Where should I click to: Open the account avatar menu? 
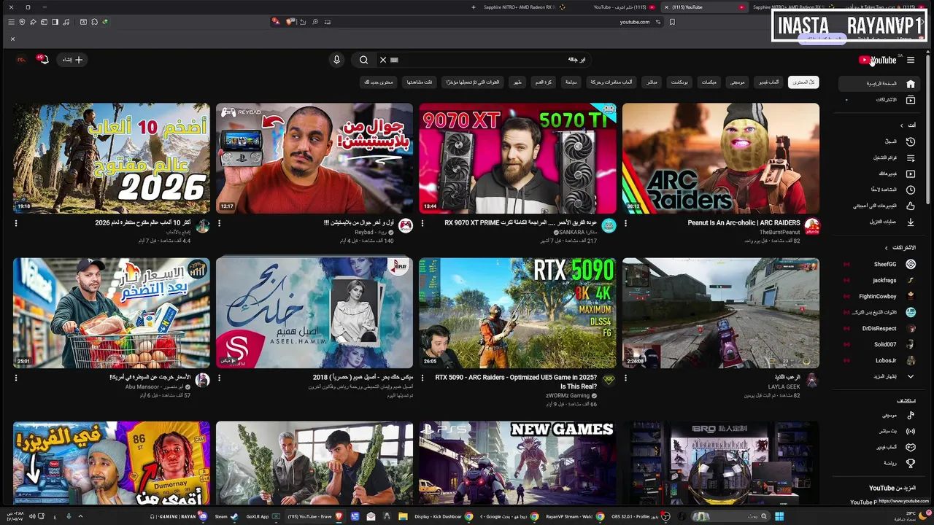click(x=22, y=60)
